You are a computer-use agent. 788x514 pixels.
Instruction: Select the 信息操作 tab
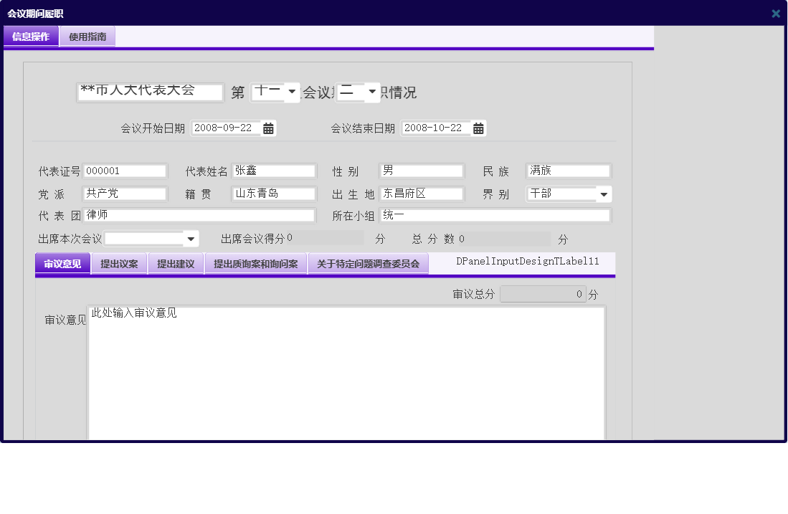click(31, 37)
